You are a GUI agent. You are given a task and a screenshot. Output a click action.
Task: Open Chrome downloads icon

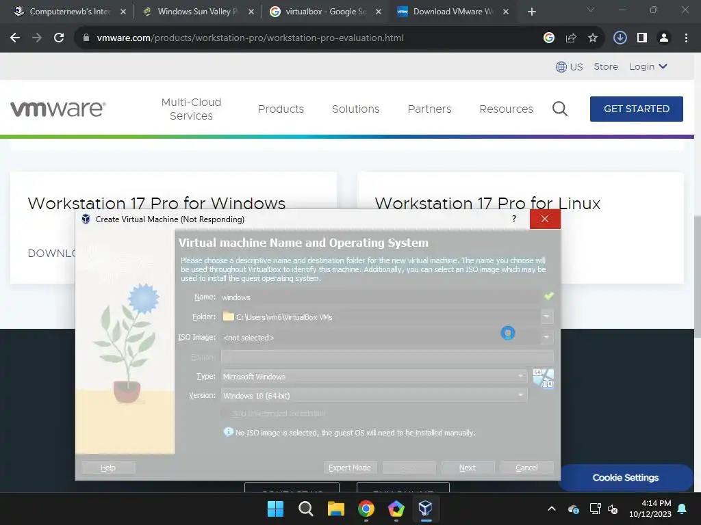coord(620,38)
